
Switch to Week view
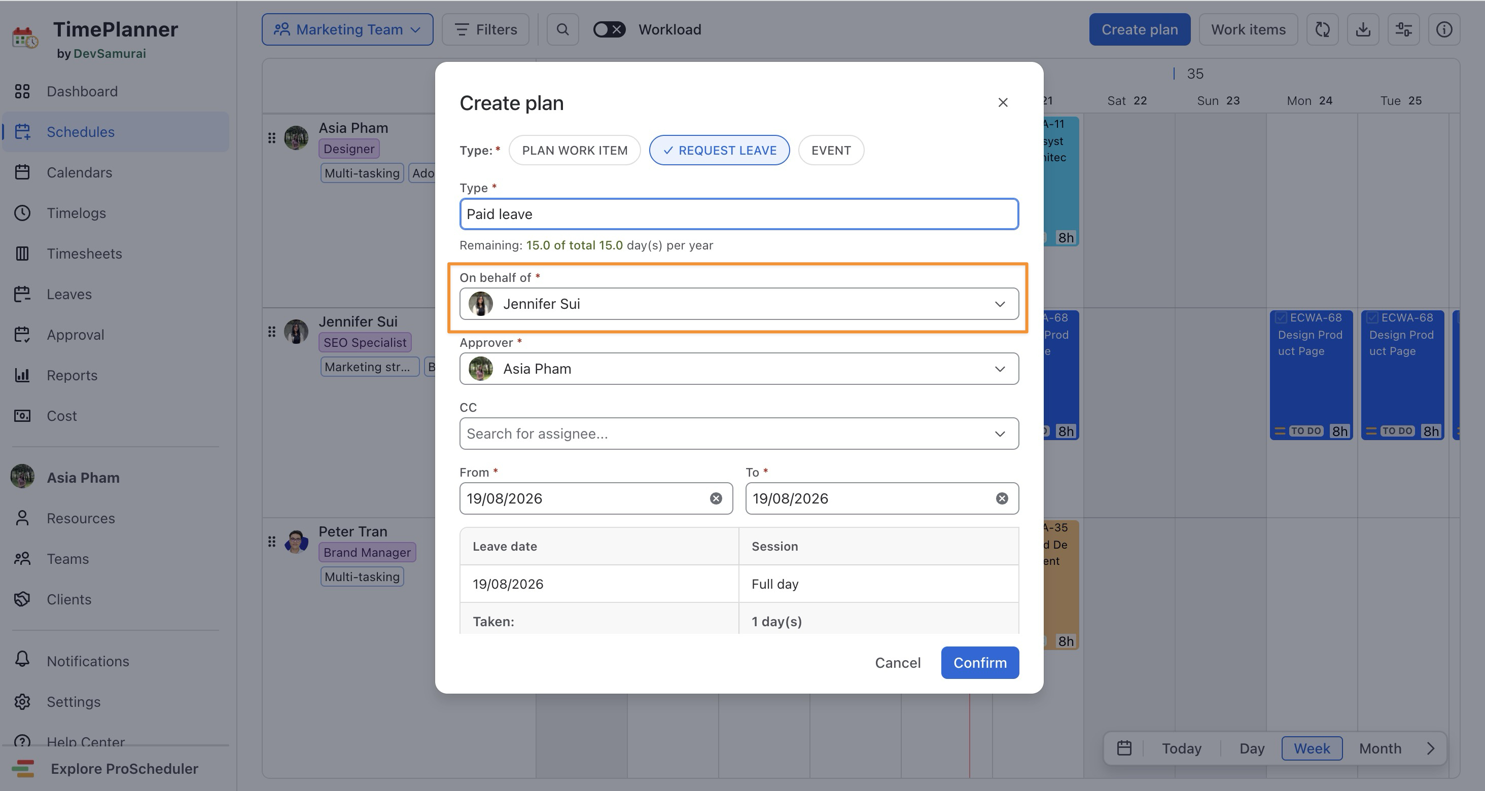coord(1312,748)
